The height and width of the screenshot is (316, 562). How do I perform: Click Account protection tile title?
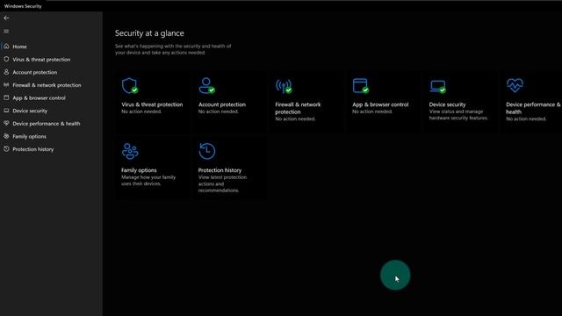[x=222, y=104]
